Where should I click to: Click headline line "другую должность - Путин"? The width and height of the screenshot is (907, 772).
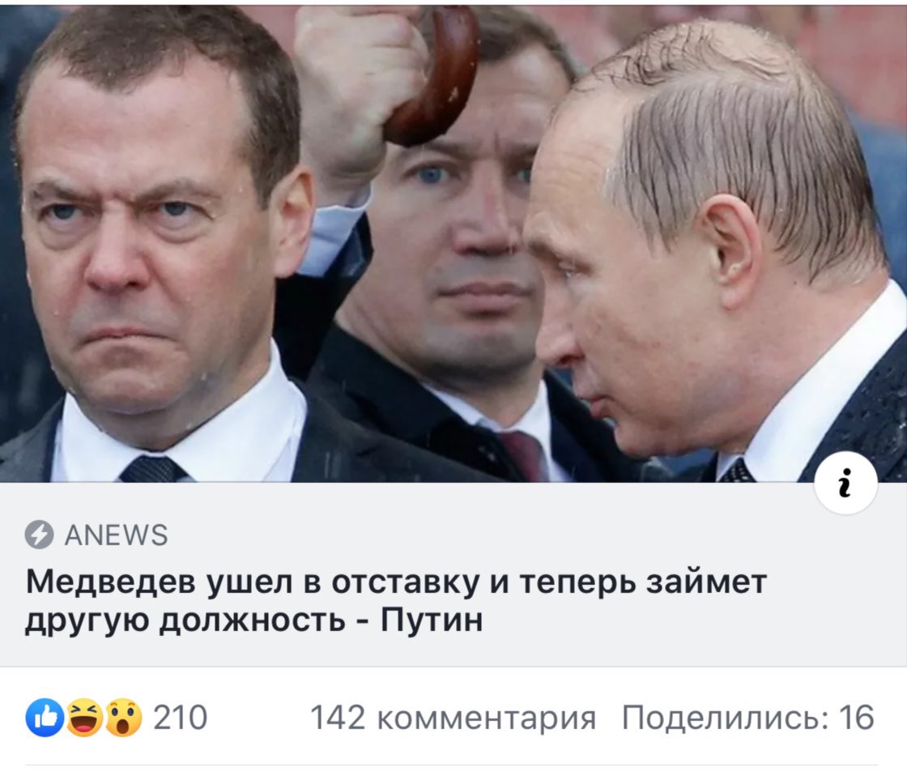pos(253,621)
